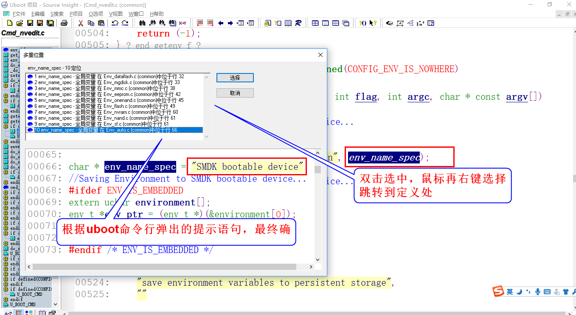Click the context Help arrow-question icon
The height and width of the screenshot is (315, 576).
(373, 23)
